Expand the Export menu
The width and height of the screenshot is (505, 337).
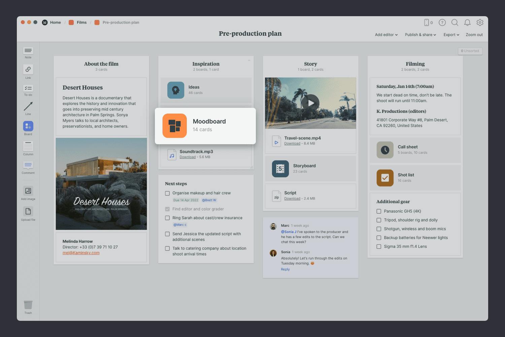click(451, 35)
